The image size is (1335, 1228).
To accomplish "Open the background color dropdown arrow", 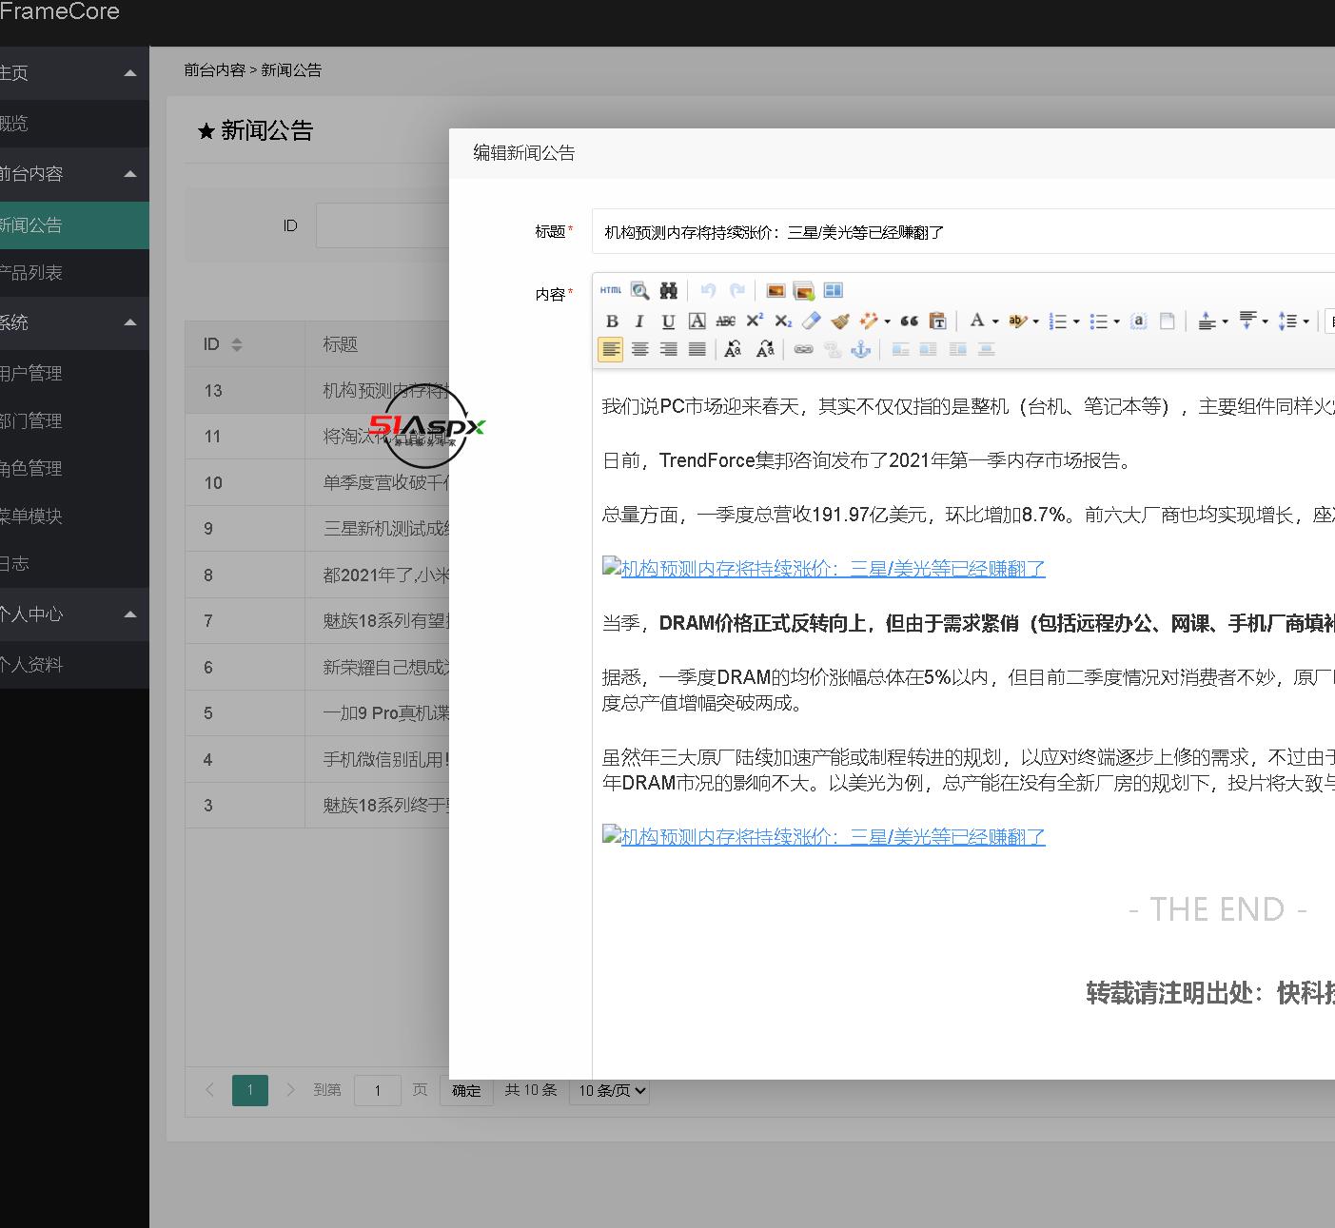I will point(1035,322).
